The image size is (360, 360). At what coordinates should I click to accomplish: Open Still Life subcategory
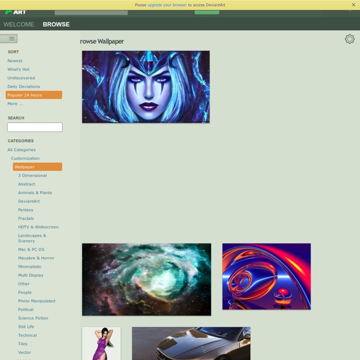[x=26, y=327]
